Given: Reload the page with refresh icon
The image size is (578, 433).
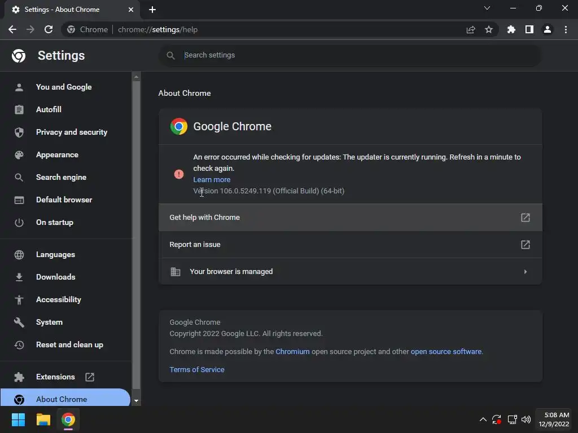Looking at the screenshot, I should pos(49,29).
